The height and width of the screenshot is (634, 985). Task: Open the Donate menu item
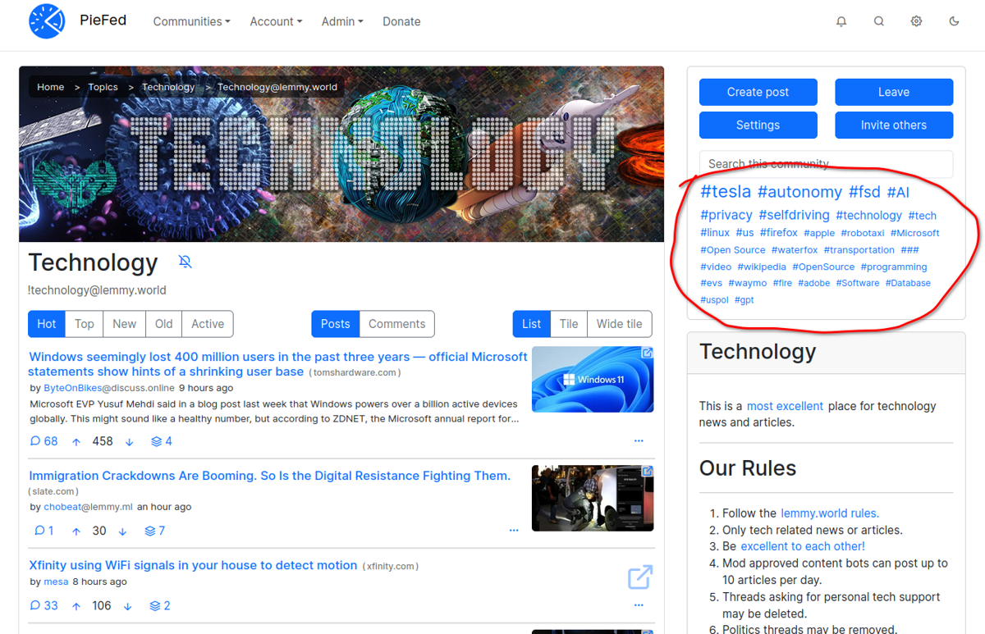click(401, 21)
